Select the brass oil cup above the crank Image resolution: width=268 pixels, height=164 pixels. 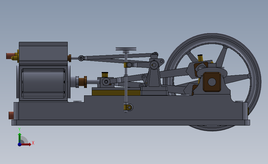tap(200, 58)
